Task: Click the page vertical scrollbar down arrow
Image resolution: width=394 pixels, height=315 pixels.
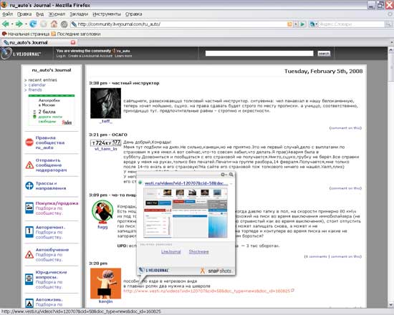Action: pyautogui.click(x=391, y=305)
